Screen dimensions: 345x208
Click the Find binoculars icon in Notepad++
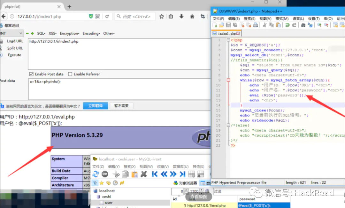303,25
